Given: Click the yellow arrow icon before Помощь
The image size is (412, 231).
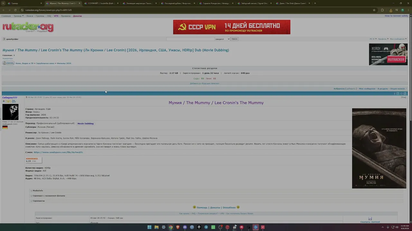Looking at the screenshot, I should click(x=194, y=207).
